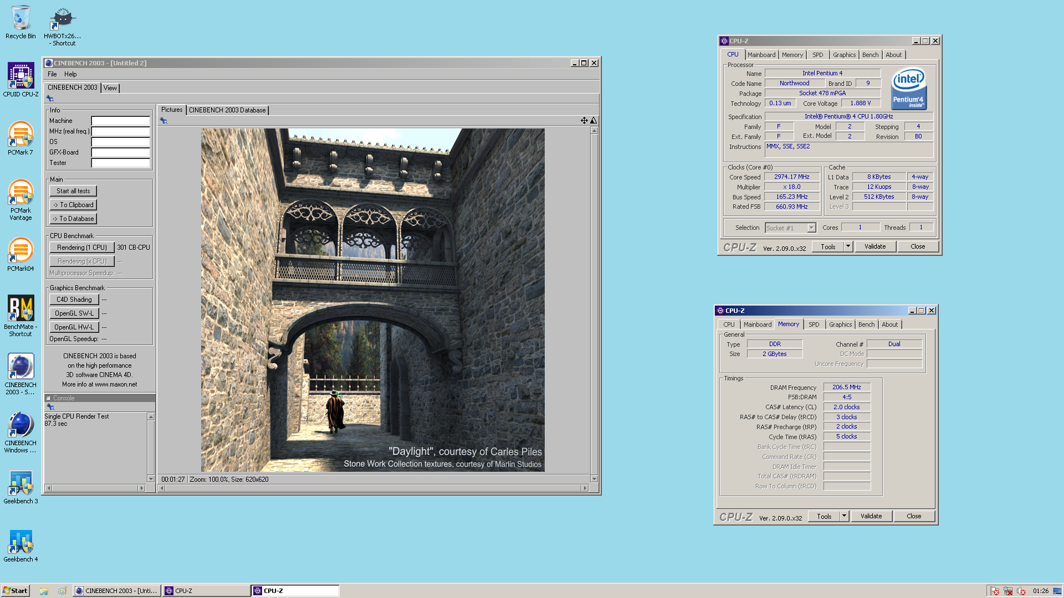Click the triangle icon in Pictures panel header
This screenshot has width=1064, height=598.
coord(594,120)
